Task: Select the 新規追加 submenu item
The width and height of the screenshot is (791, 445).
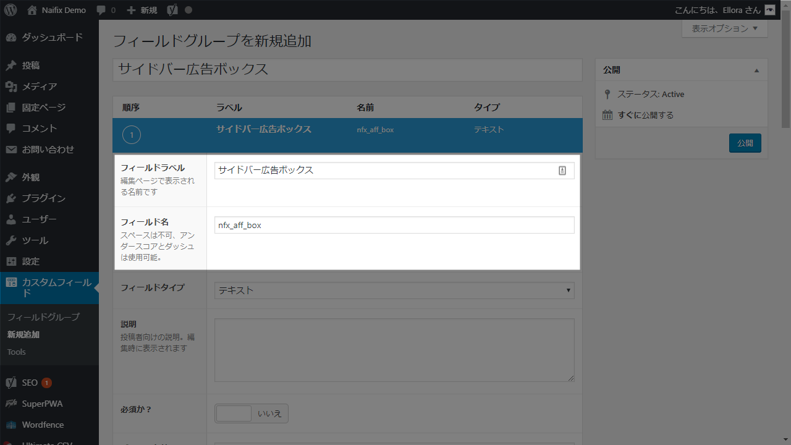Action: 23,334
